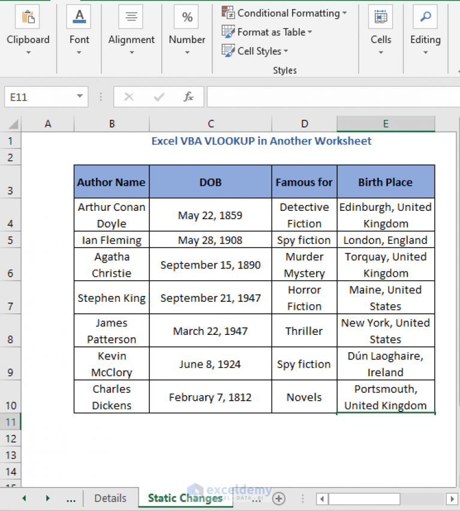
Task: Select the 'Novels' cell
Action: click(305, 397)
